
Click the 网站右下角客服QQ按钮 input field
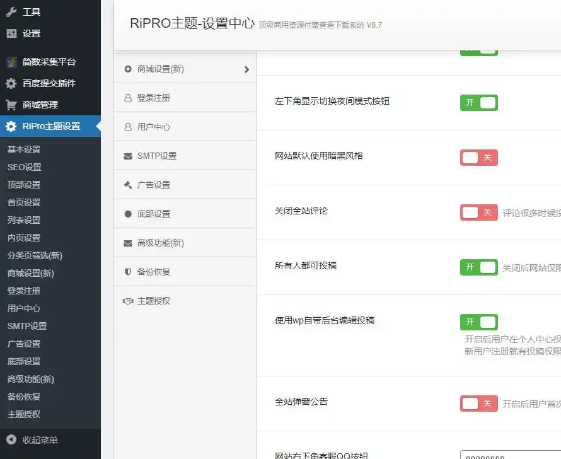click(x=511, y=455)
